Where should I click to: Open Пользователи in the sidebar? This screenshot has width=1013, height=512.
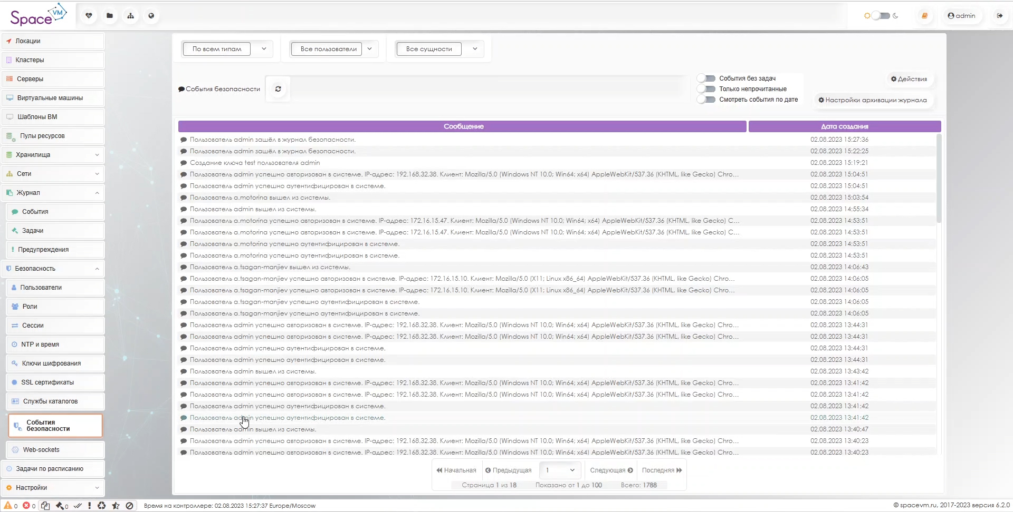point(55,288)
